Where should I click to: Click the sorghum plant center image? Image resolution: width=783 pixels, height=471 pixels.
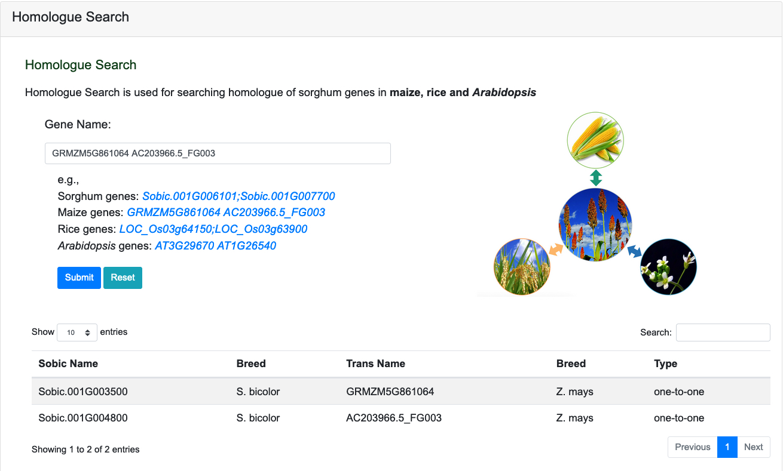[x=595, y=224]
